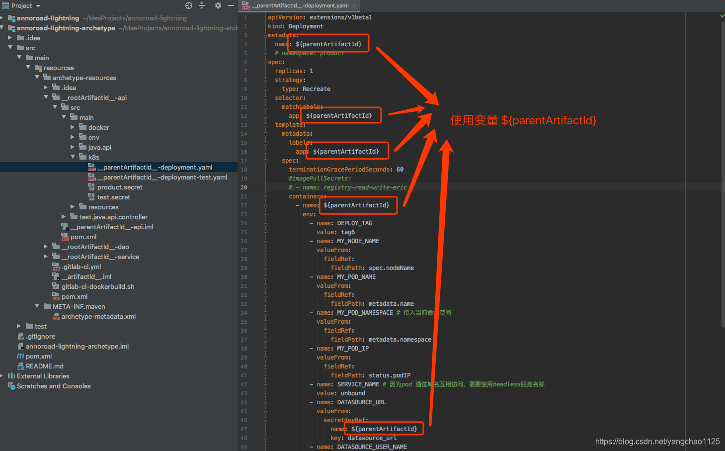Collapse the k8s folder

pyautogui.click(x=73, y=157)
